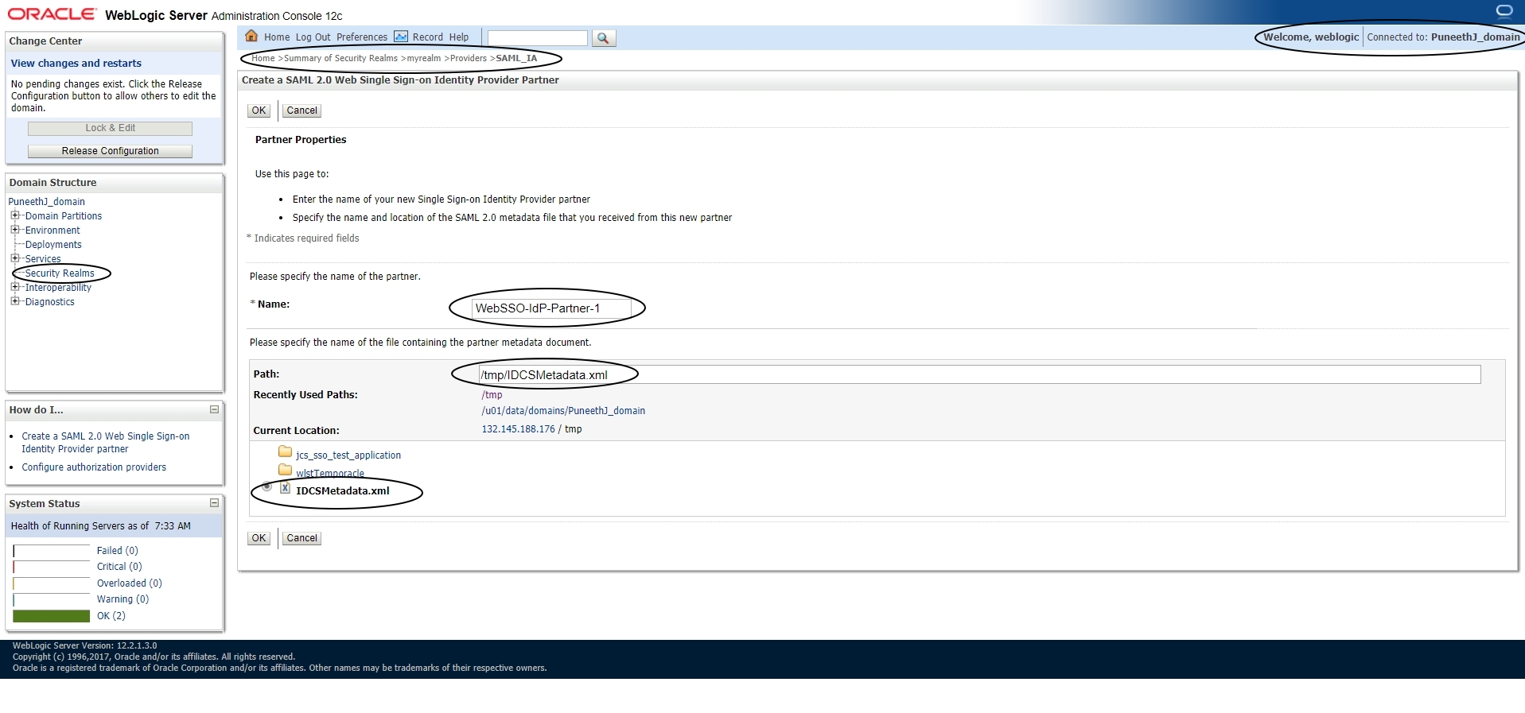
Task: Click the 132.145.188.176 current location link
Action: pos(518,429)
